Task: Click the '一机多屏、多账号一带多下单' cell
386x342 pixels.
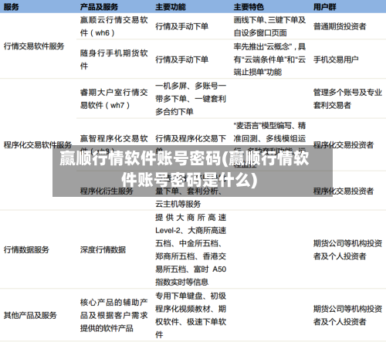Action: pos(191,99)
